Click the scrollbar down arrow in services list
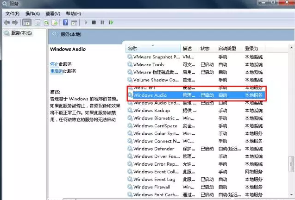Viewport: 295px width, 200px height. [x=291, y=194]
